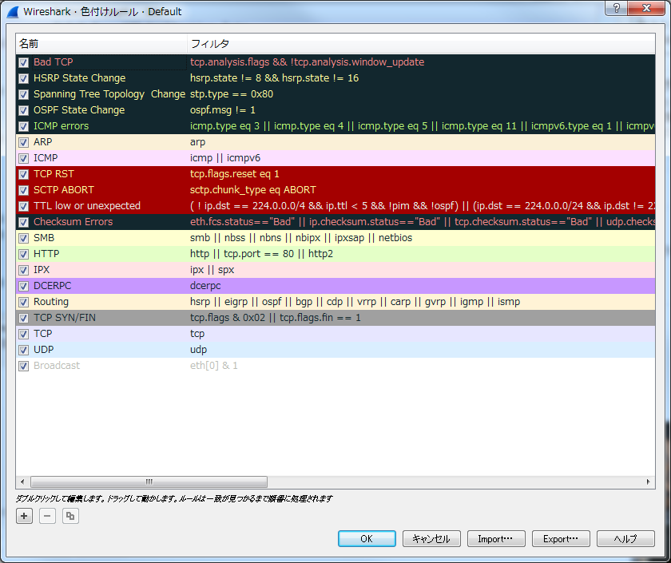Disable the Spanning Tree Topology Change rule checkbox
Viewport: 671px width, 563px height.
(x=23, y=94)
